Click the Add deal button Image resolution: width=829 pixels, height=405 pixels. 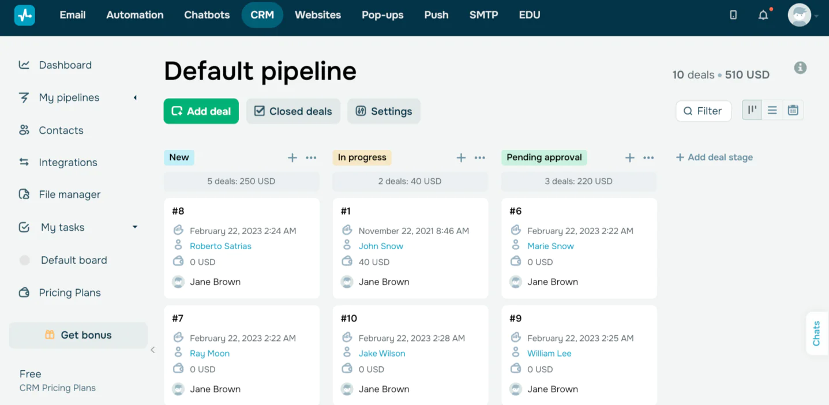click(201, 111)
